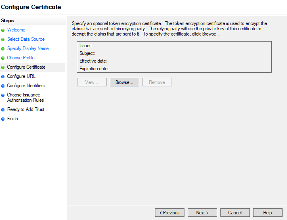The height and width of the screenshot is (220, 287).
Task: Cancel the certificate wizard
Action: 235,212
